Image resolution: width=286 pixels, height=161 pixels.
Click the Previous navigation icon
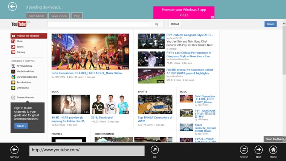[14, 150]
